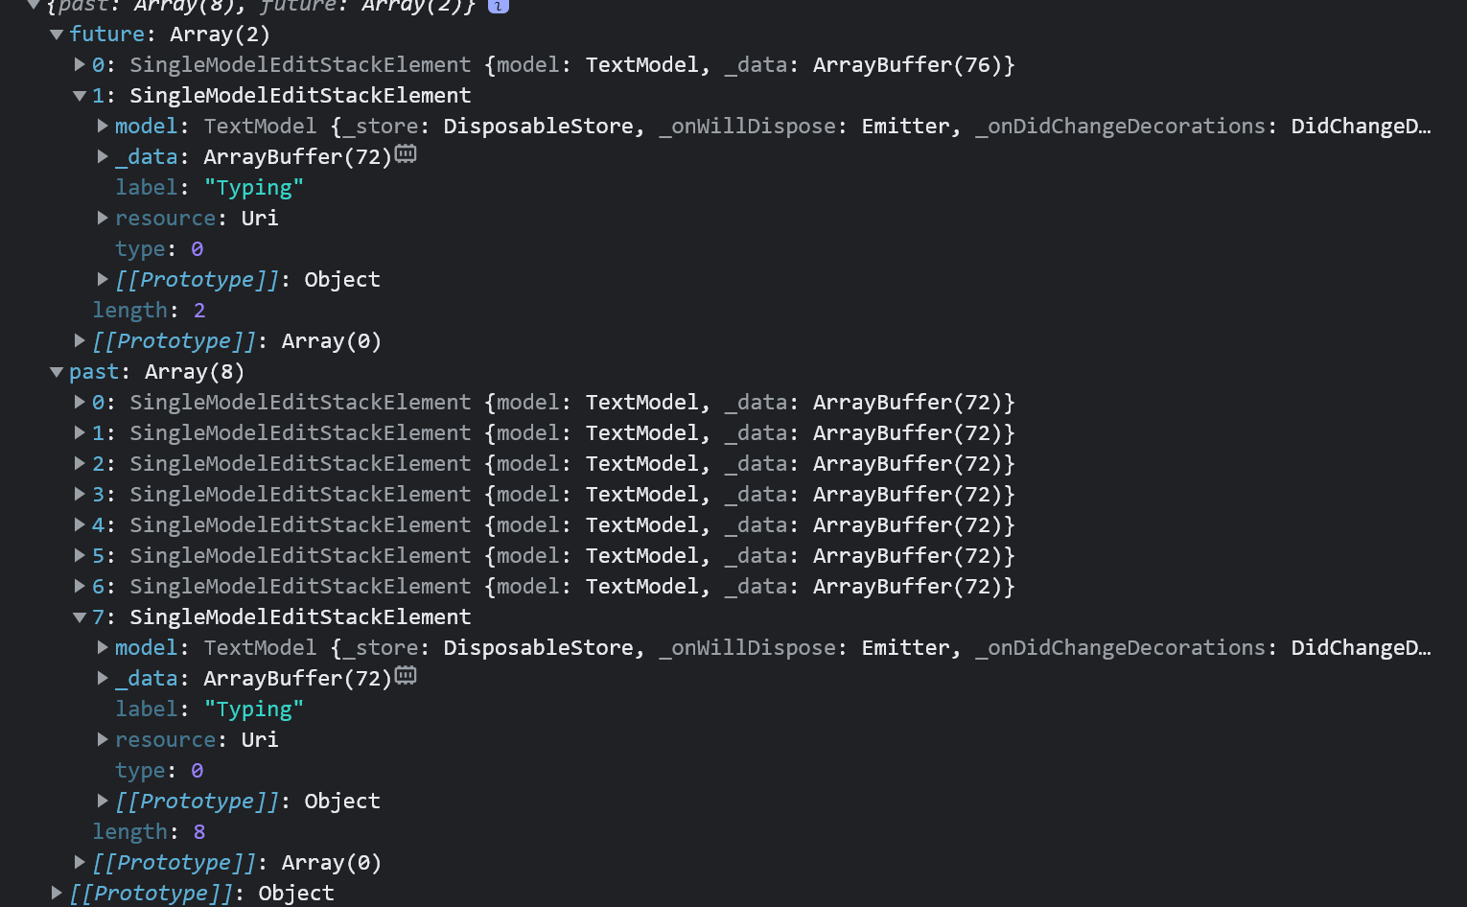
Task: Open memory inspector for past element 7 ArrayBuffer
Action: click(x=406, y=675)
